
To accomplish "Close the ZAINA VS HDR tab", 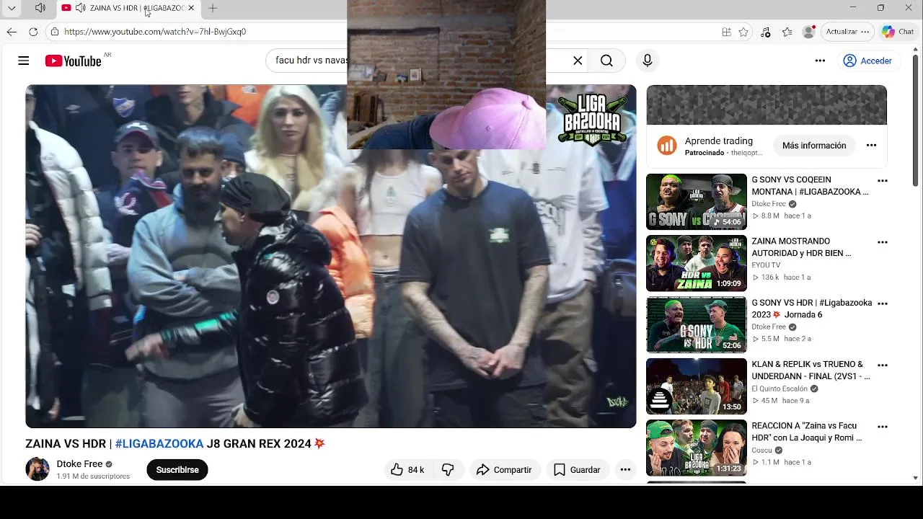I will (191, 8).
